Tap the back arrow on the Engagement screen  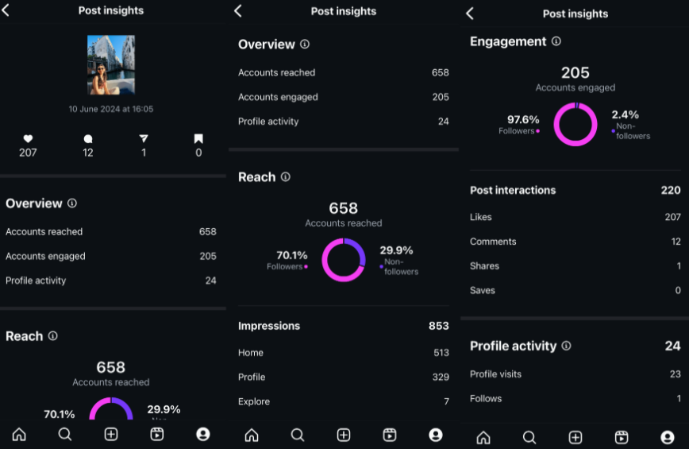point(470,14)
